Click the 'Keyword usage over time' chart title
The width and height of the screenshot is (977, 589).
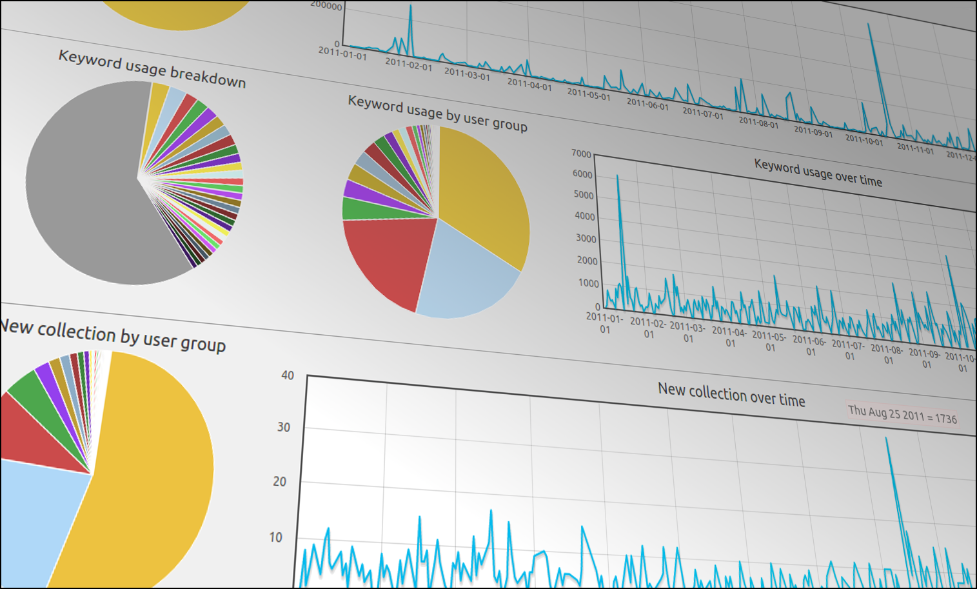pyautogui.click(x=818, y=173)
